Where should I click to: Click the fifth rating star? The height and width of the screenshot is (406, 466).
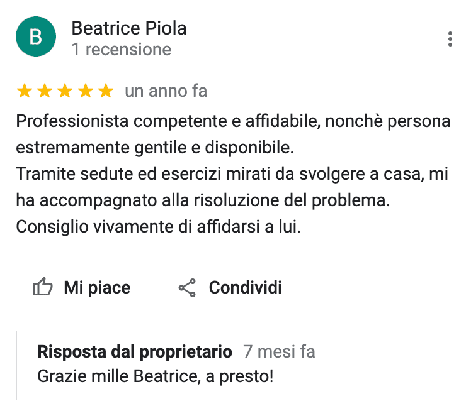click(x=105, y=91)
